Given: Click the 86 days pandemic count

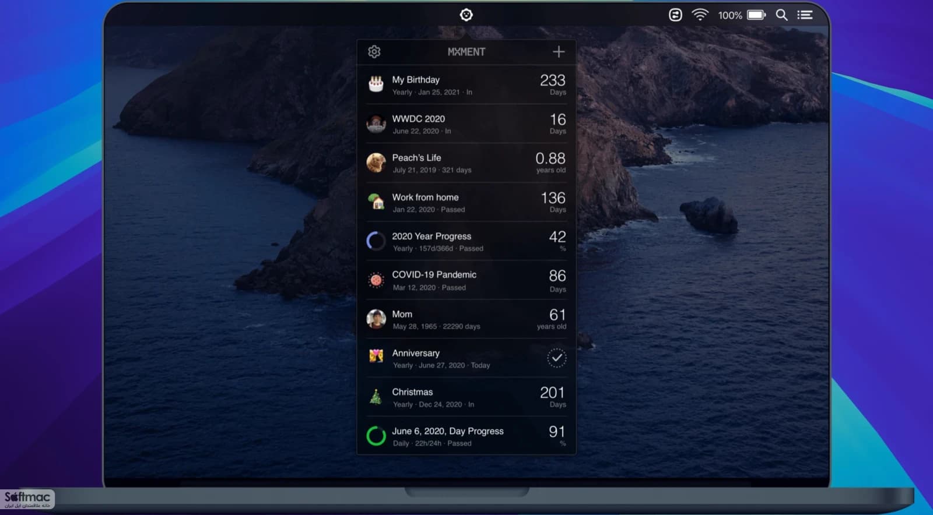Looking at the screenshot, I should [x=557, y=276].
